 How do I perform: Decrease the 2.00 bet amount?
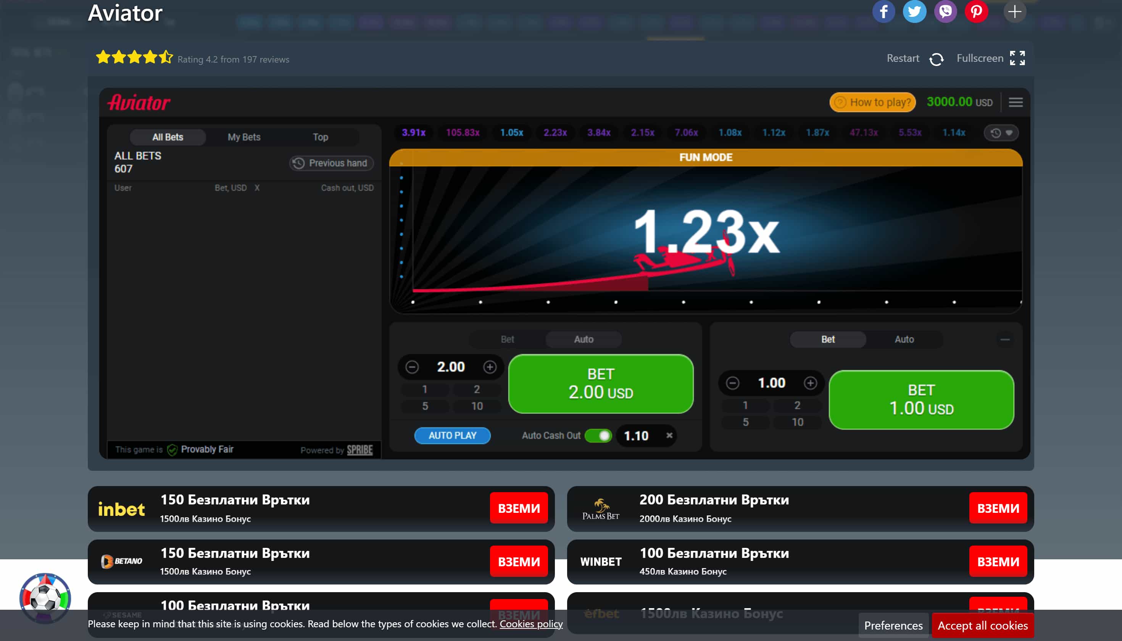pos(412,367)
